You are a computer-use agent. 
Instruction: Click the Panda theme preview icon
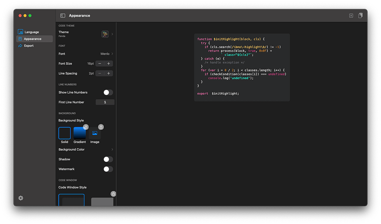[x=105, y=34]
